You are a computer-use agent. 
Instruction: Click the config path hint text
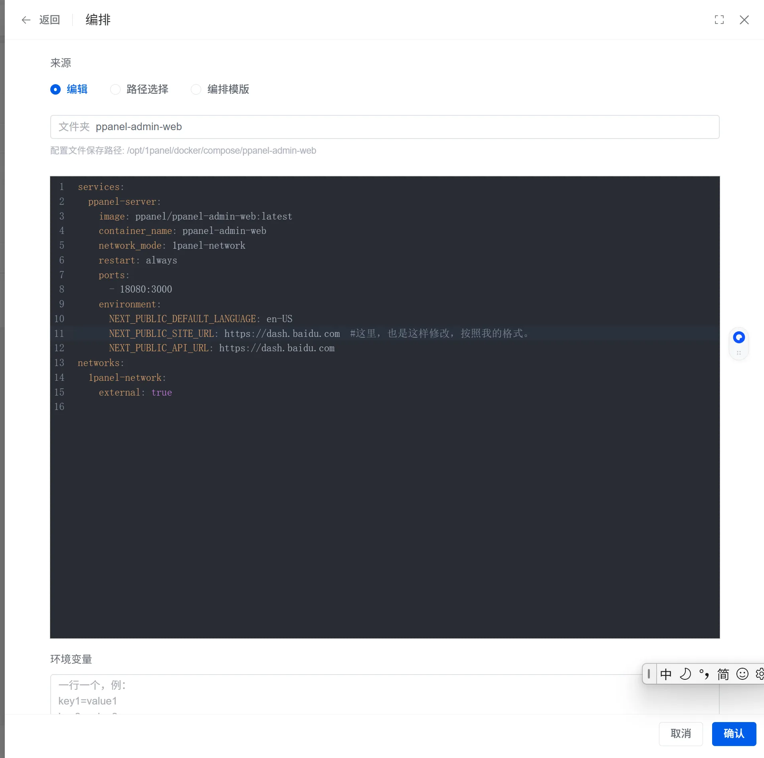pos(183,150)
